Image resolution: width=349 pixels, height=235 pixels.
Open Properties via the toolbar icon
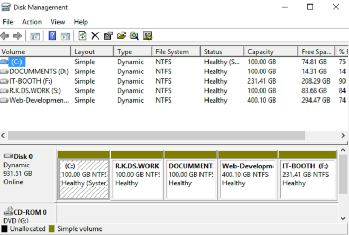(108, 36)
